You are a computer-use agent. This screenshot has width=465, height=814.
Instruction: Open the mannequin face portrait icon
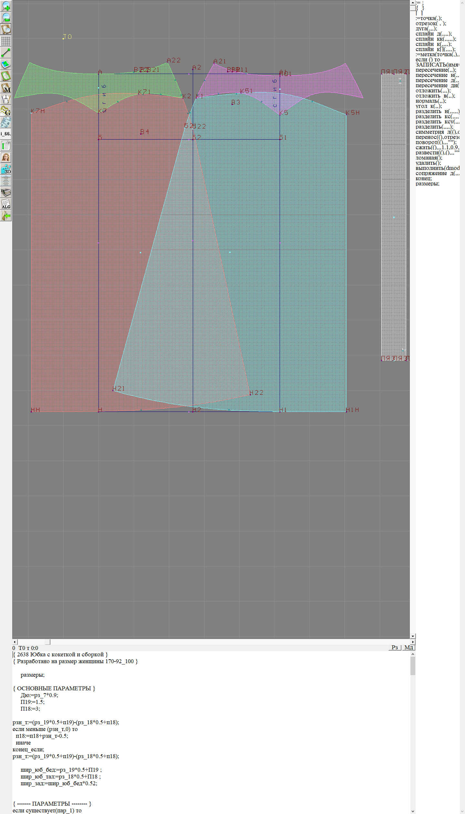pyautogui.click(x=6, y=157)
